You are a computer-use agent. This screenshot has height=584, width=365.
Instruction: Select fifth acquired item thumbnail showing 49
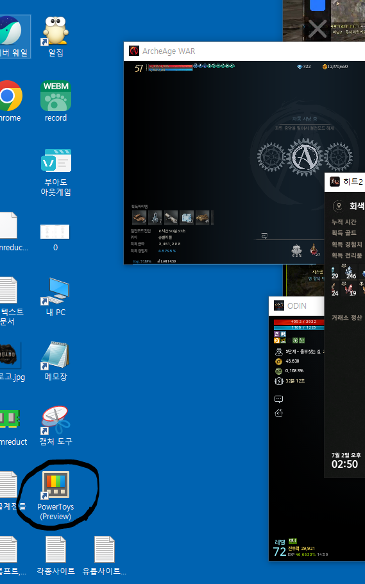pos(203,217)
